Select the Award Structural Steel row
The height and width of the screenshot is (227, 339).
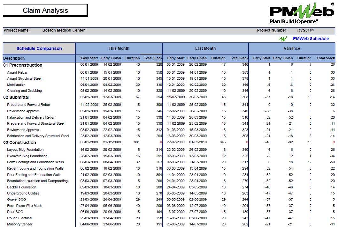tap(24, 78)
